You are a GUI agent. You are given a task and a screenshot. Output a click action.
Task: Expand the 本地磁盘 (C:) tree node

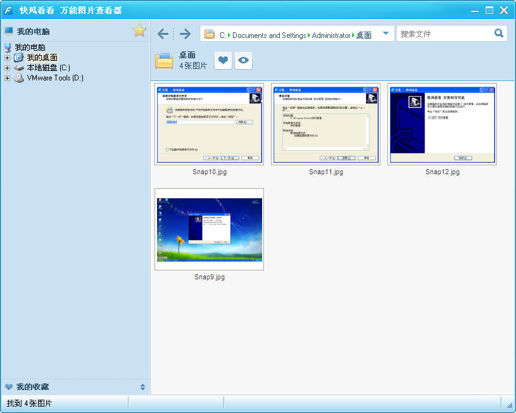pyautogui.click(x=7, y=68)
